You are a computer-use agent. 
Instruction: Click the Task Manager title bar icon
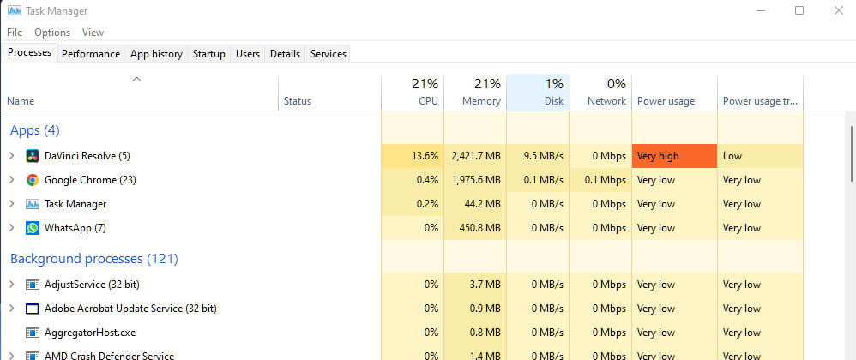tap(15, 11)
